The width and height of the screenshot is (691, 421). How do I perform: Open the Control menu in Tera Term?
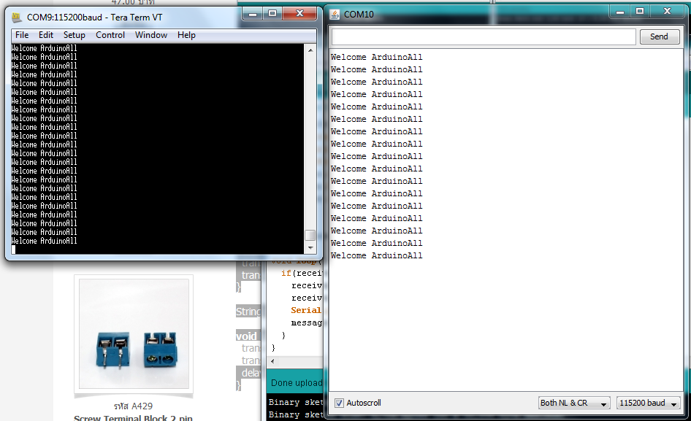point(110,35)
